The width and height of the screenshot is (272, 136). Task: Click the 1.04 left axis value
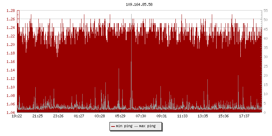(11, 113)
